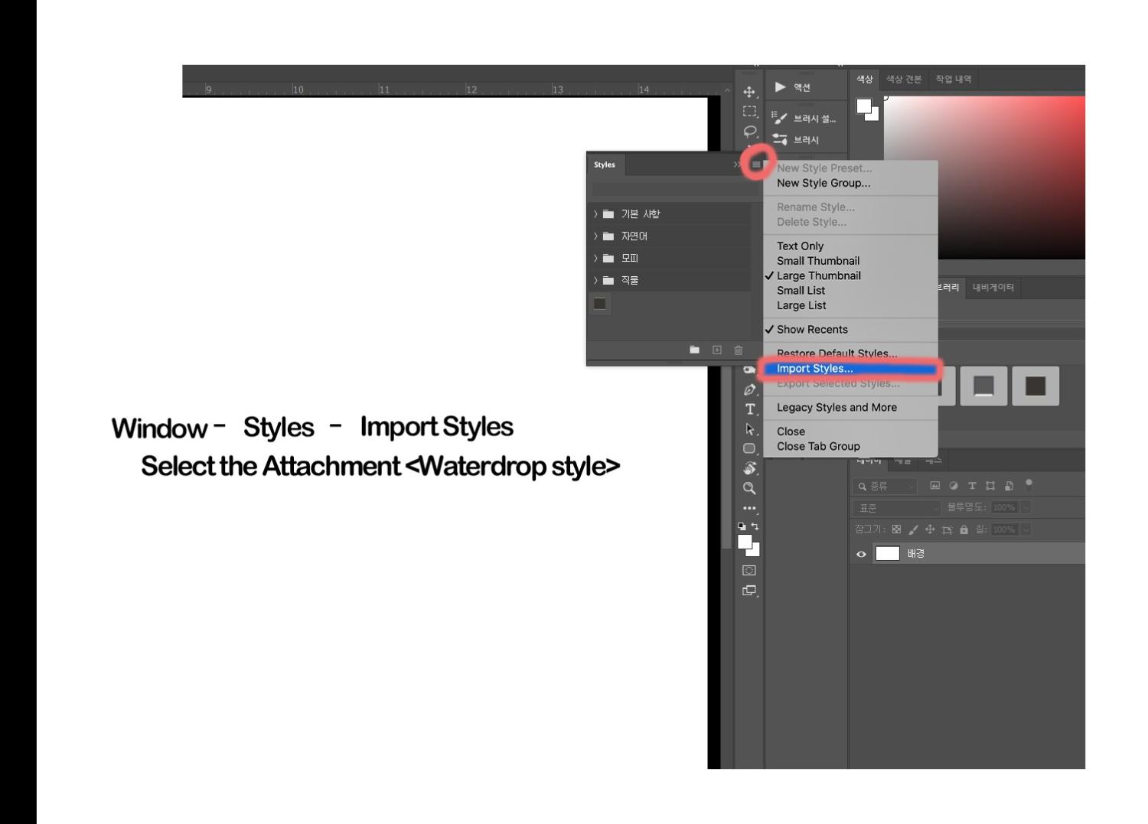
Task: Toggle prevent artboard auto-nesting lock icon
Action: coord(947,529)
